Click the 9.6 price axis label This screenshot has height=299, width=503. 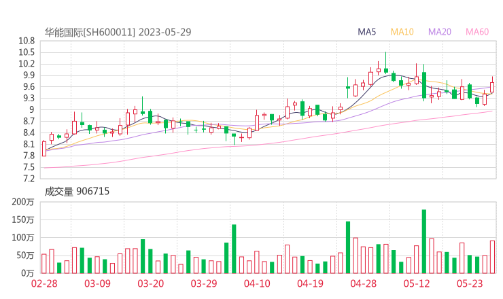tap(29, 86)
